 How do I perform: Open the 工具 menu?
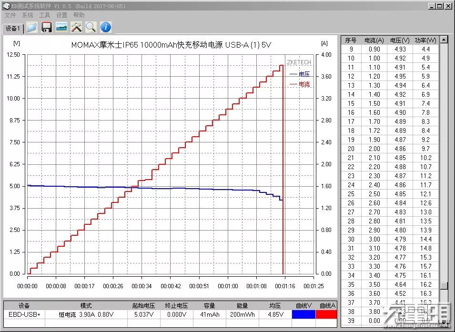[x=44, y=15]
